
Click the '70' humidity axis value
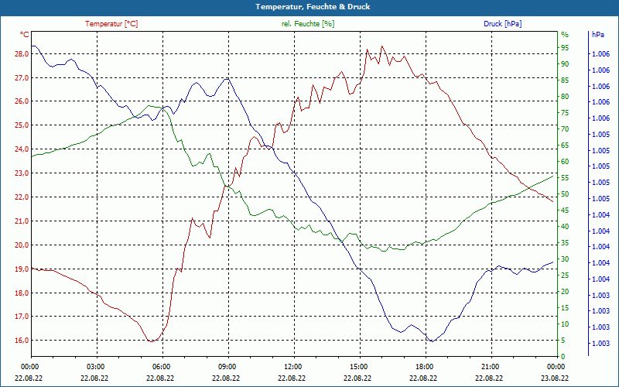point(565,129)
